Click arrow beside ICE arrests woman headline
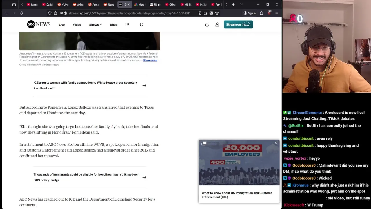Viewport: 371px width, 209px height. tap(144, 85)
